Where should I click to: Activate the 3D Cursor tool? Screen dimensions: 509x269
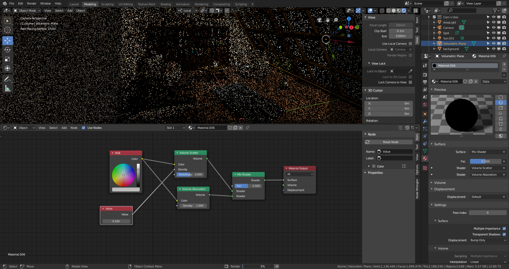(x=7, y=30)
